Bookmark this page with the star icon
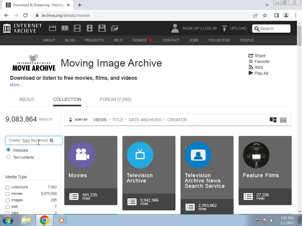This screenshot has width=302, height=226. [x=265, y=15]
